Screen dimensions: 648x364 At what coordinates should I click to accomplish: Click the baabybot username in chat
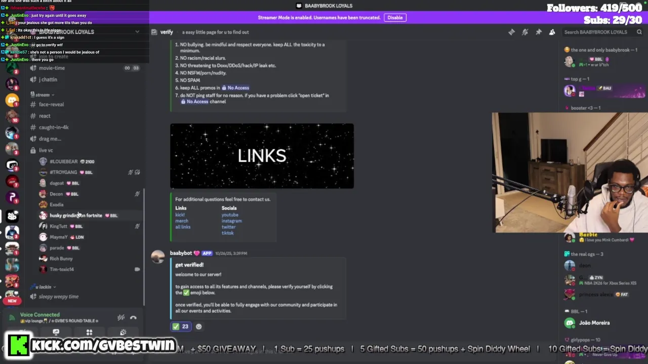pos(181,253)
